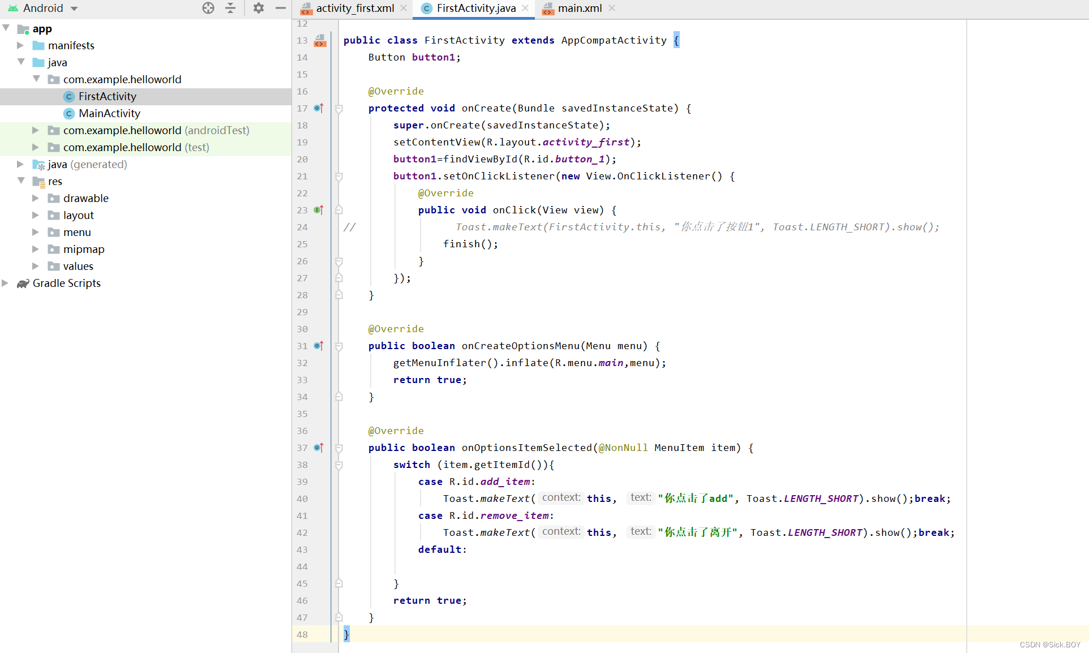Select the manifests folder row
The image size is (1089, 653).
point(145,45)
